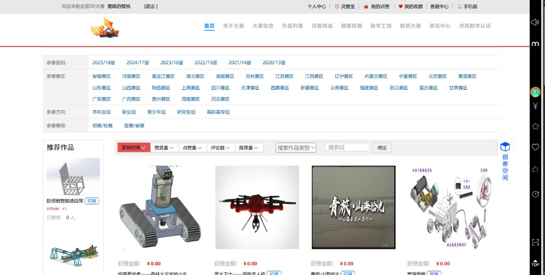Filter by 黑龙江赛区 region
This screenshot has height=275, width=545.
tap(163, 76)
